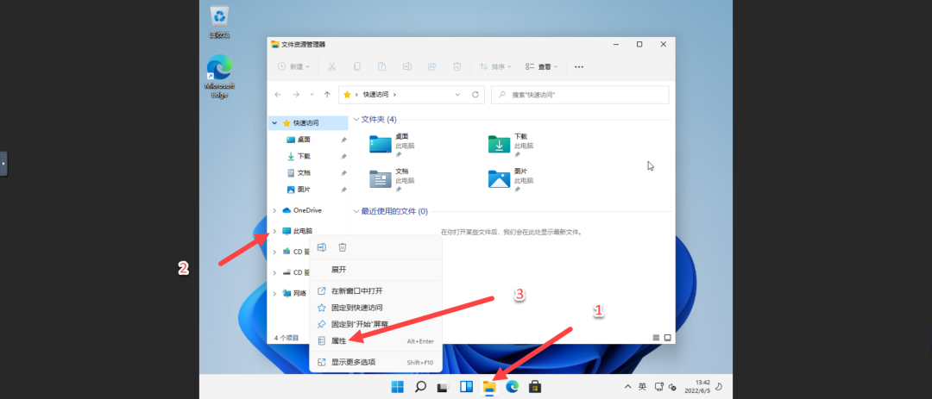932x399 pixels.
Task: Click the rename icon atop the context menu
Action: coord(322,247)
